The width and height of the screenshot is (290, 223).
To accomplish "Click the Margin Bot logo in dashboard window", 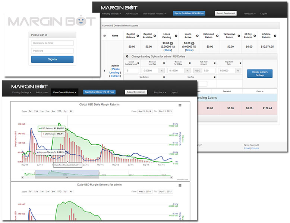I will 119,7.
